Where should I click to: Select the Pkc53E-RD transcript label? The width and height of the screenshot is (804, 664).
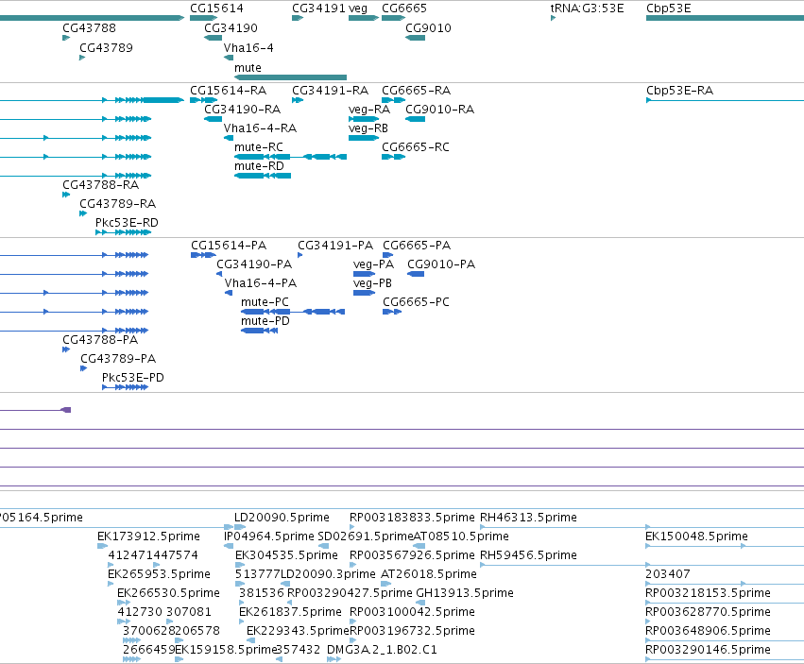[127, 223]
